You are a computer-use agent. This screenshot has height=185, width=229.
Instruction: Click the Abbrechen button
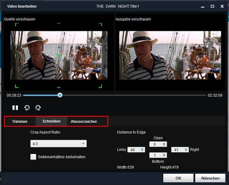(x=210, y=178)
